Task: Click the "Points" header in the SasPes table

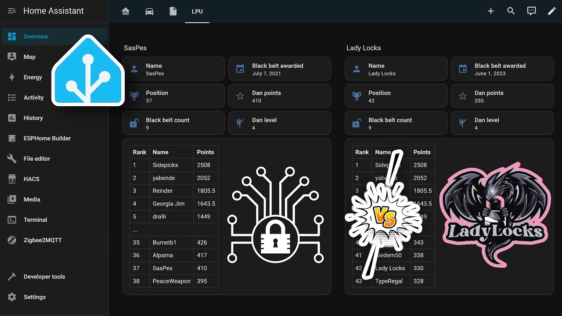Action: point(205,152)
